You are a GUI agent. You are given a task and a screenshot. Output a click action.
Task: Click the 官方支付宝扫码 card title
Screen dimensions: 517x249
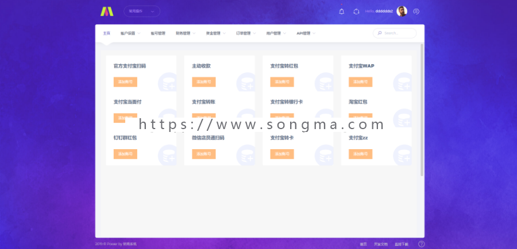tap(130, 66)
